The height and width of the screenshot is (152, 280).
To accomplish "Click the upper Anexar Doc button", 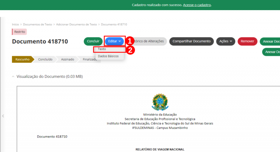I will pos(270,41).
